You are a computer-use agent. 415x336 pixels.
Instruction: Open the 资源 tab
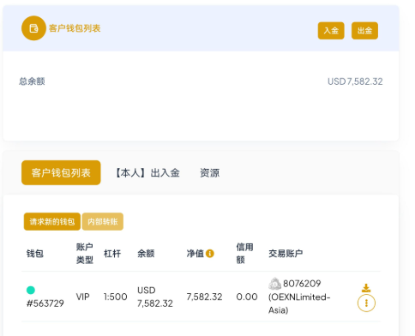click(x=209, y=173)
